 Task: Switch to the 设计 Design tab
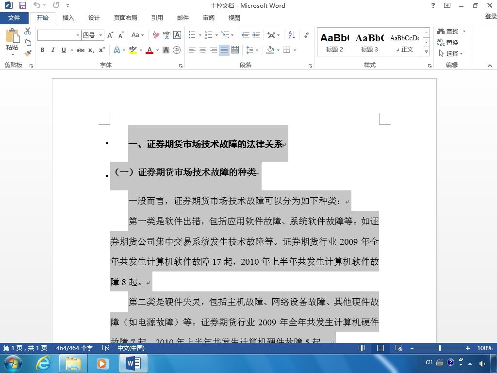[94, 18]
